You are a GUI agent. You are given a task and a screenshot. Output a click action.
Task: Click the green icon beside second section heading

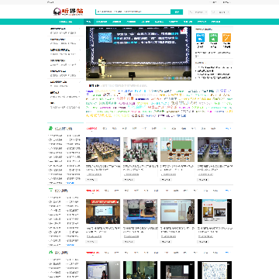tap(50, 191)
